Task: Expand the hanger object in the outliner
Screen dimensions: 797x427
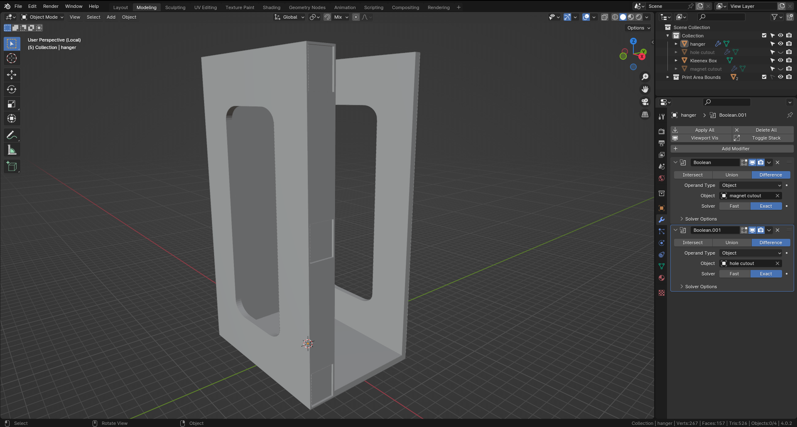Action: 676,44
